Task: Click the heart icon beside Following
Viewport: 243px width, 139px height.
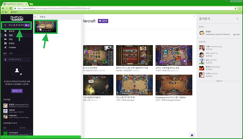Action: tap(5, 31)
